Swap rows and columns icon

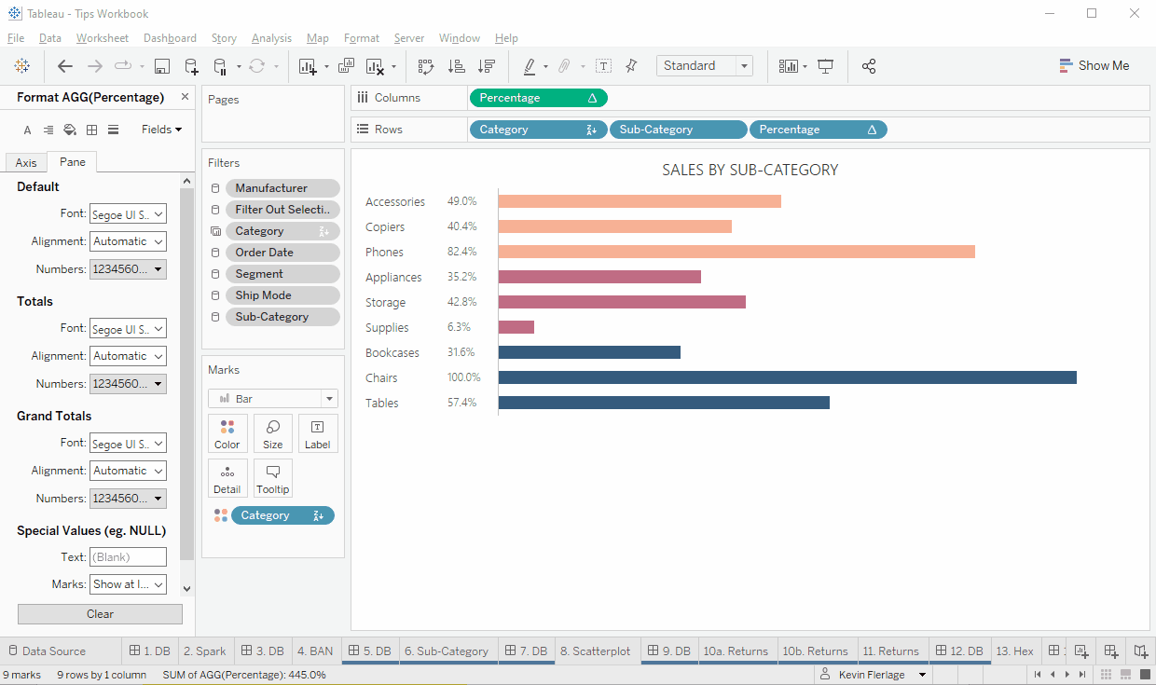tap(426, 66)
